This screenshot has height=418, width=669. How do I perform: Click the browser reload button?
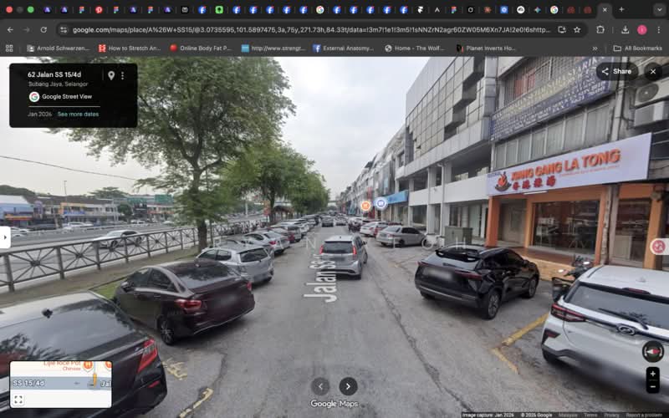[x=43, y=29]
